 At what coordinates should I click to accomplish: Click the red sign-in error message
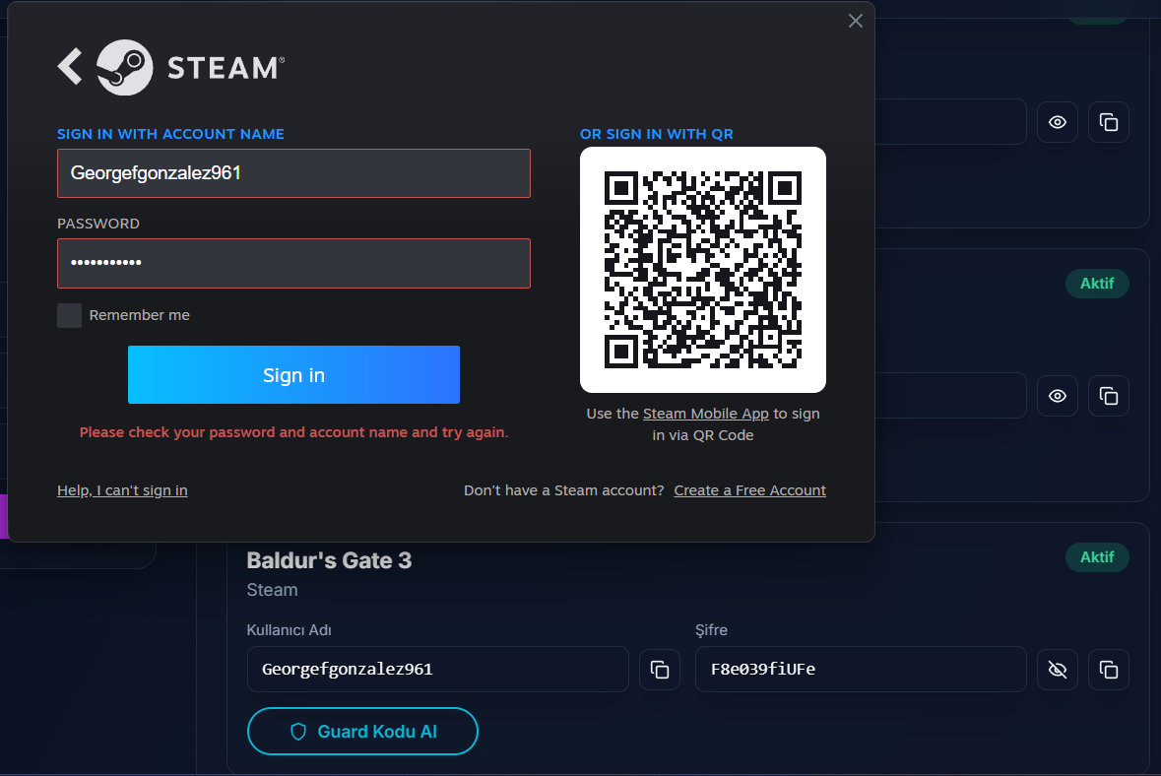[x=294, y=432]
